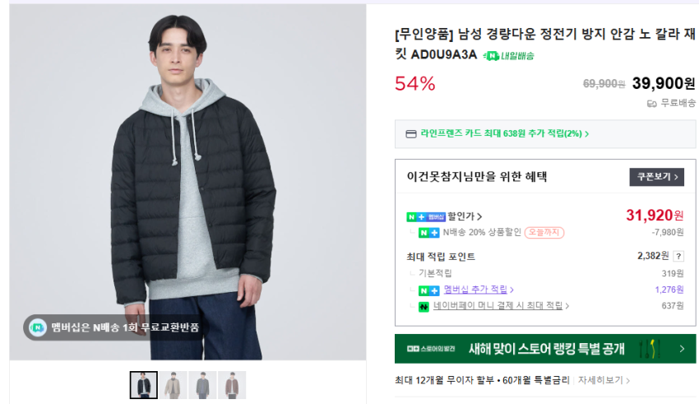
Task: Click the 오늘까지 tag on the N배송 discount
Action: [x=544, y=233]
